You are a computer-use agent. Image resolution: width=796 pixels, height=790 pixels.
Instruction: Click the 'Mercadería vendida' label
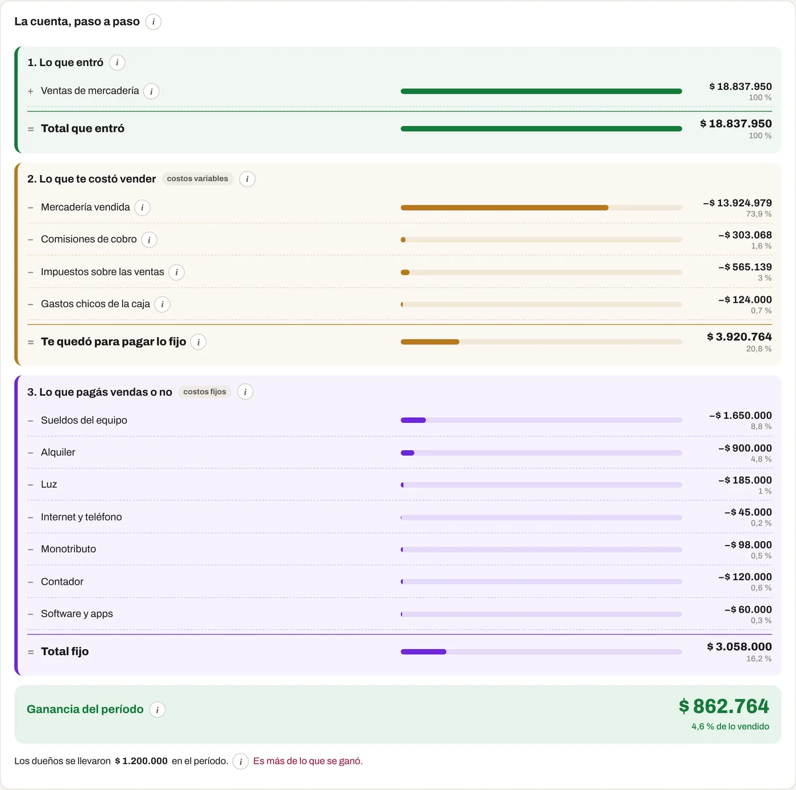[85, 207]
